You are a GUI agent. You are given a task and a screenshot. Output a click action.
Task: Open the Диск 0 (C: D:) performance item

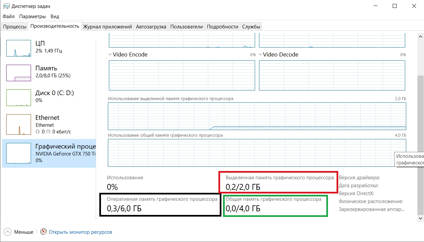[49, 96]
